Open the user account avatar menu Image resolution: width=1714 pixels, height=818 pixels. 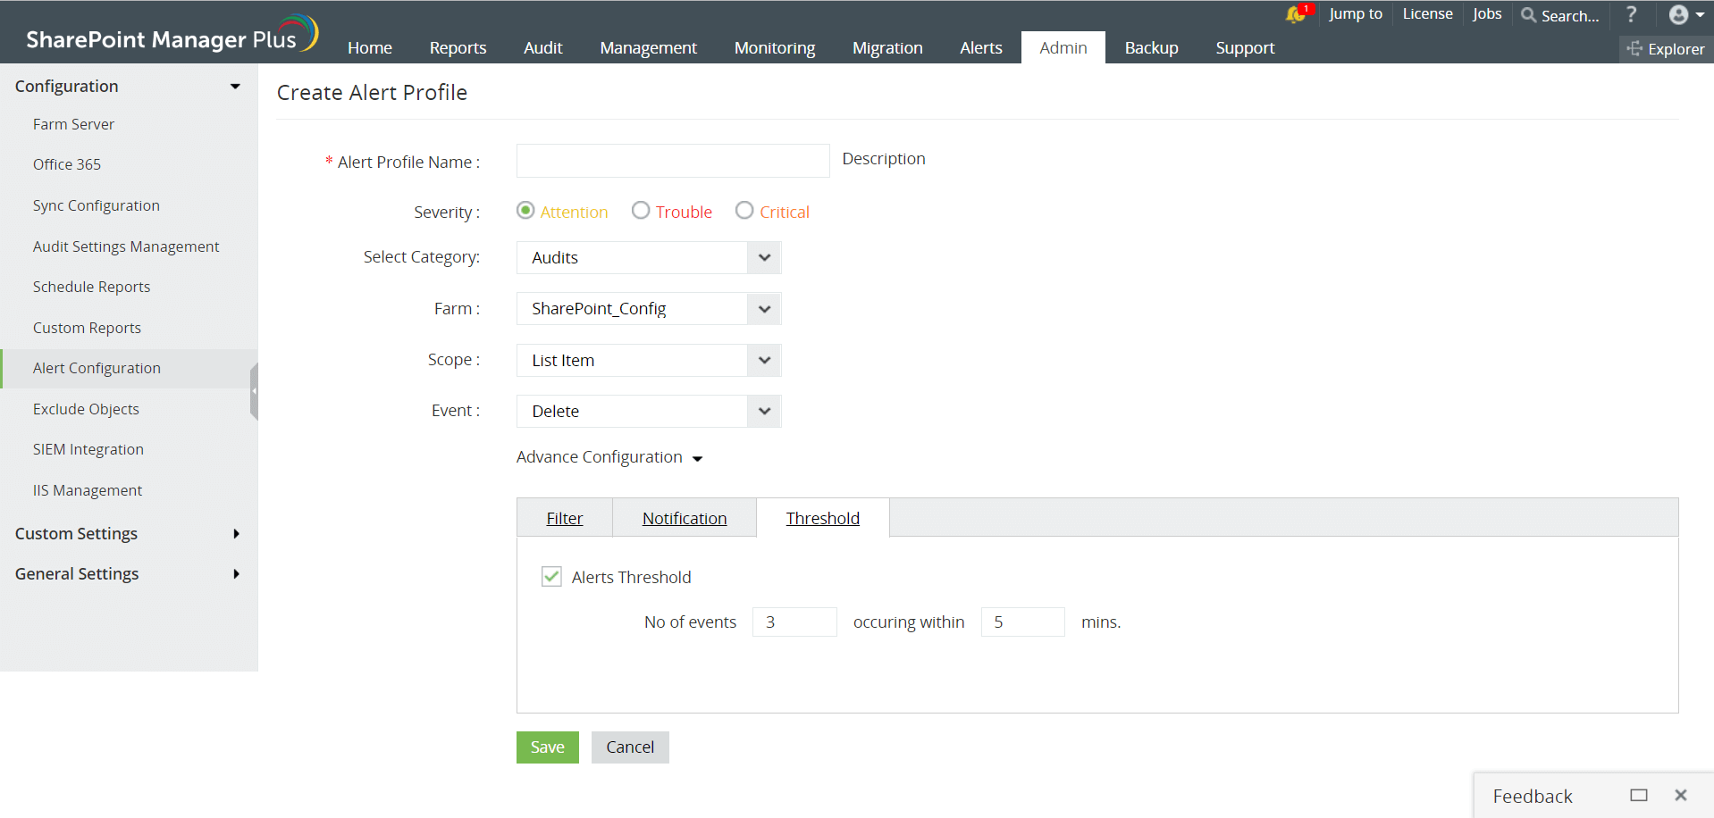1686,14
